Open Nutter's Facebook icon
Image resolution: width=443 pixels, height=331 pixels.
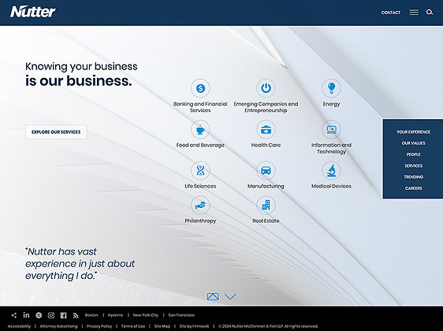tap(64, 315)
